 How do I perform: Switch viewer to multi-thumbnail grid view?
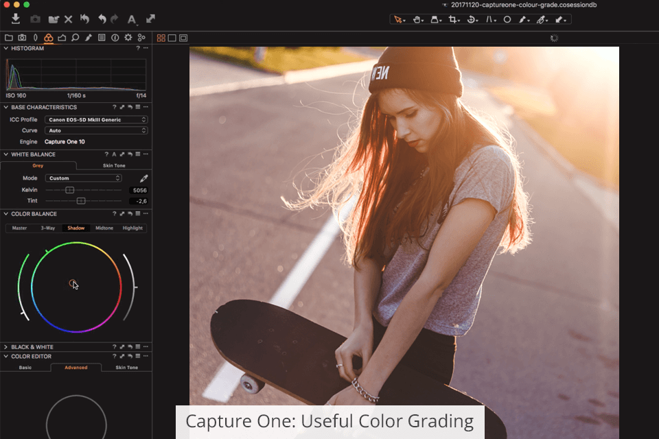[x=161, y=38]
